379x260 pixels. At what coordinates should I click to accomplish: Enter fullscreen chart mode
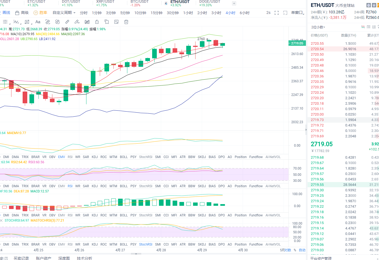click(276, 13)
